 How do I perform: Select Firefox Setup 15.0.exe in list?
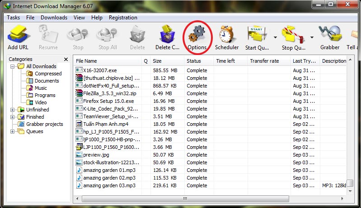(108, 101)
